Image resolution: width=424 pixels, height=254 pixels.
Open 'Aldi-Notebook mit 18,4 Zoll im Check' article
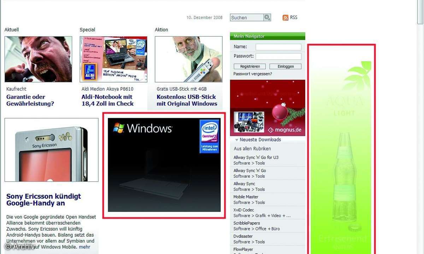coord(107,100)
